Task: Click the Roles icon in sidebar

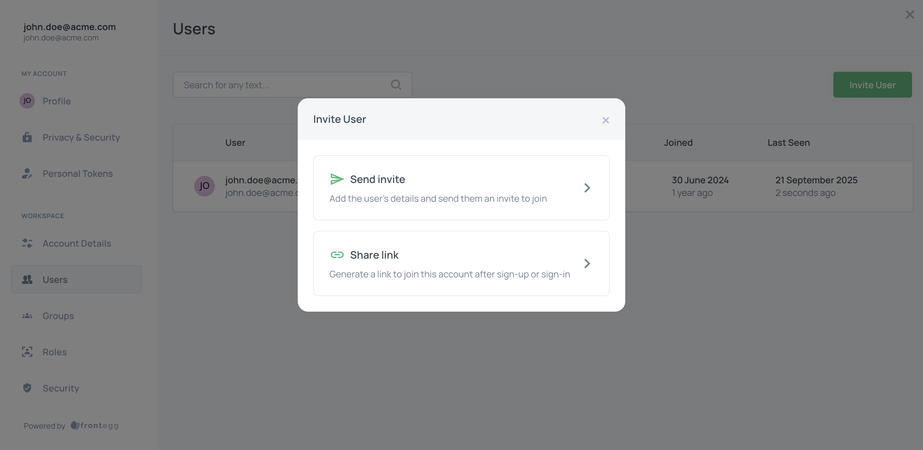Action: pos(27,352)
